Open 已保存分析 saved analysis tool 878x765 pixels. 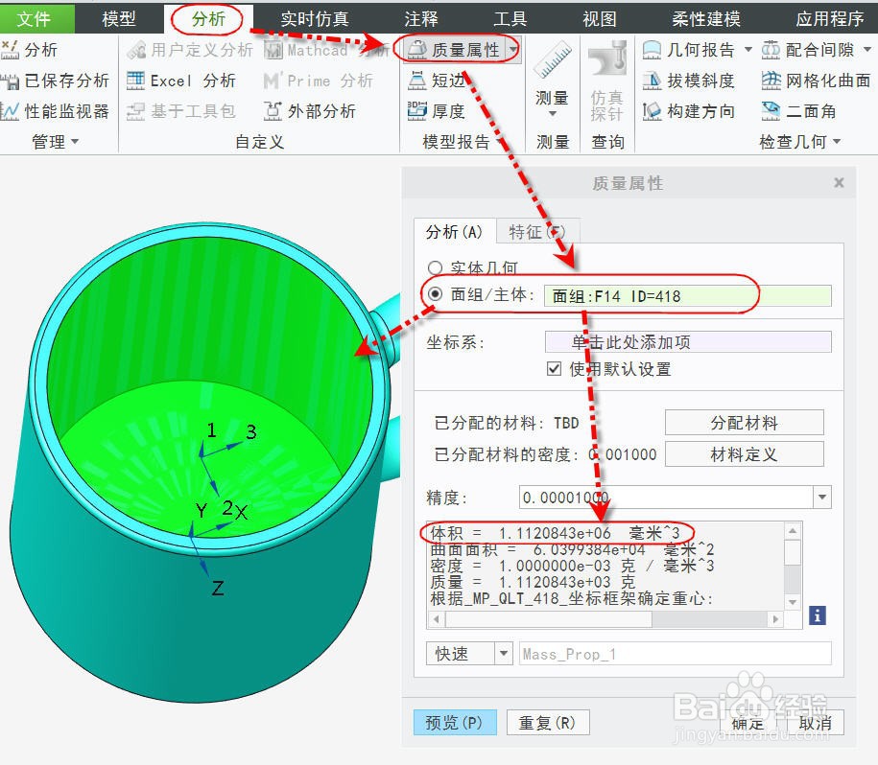tap(55, 81)
